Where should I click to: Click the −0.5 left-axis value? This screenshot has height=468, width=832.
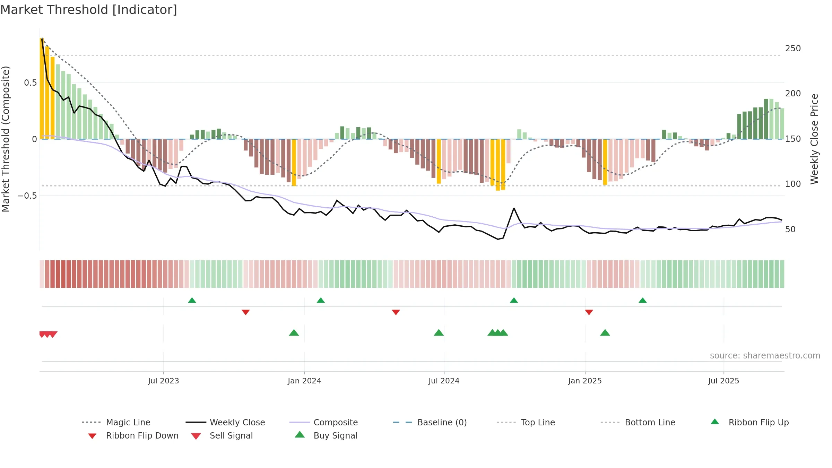pyautogui.click(x=27, y=196)
